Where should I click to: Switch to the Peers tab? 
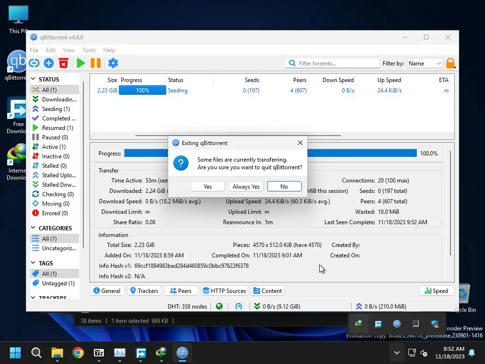(181, 291)
